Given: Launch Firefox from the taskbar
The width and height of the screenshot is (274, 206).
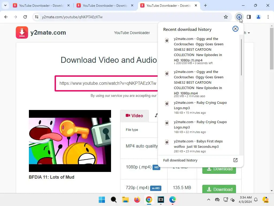Looking at the screenshot, I should click(137, 200).
